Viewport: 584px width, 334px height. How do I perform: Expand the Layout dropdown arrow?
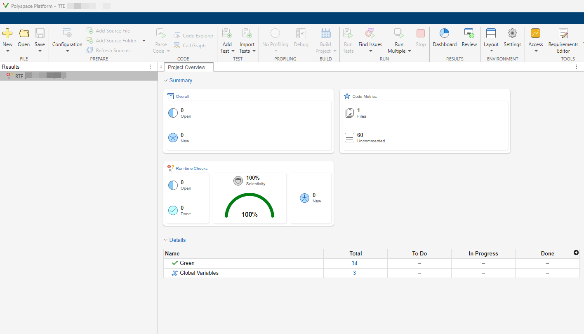[491, 51]
